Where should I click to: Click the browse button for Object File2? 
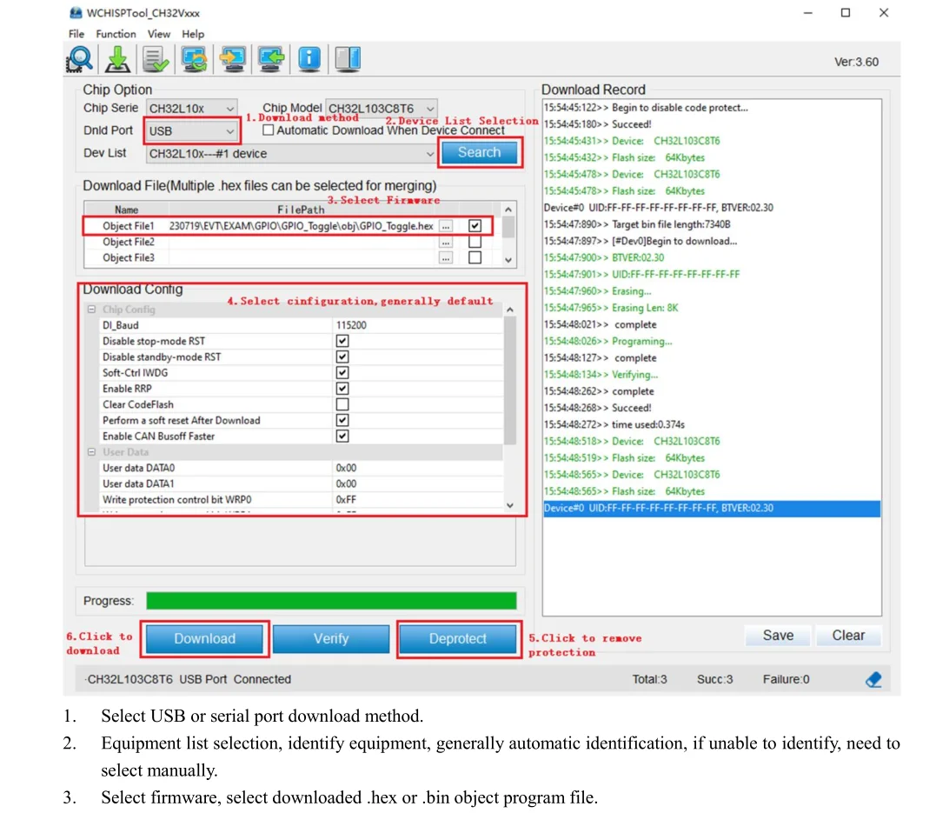[445, 243]
